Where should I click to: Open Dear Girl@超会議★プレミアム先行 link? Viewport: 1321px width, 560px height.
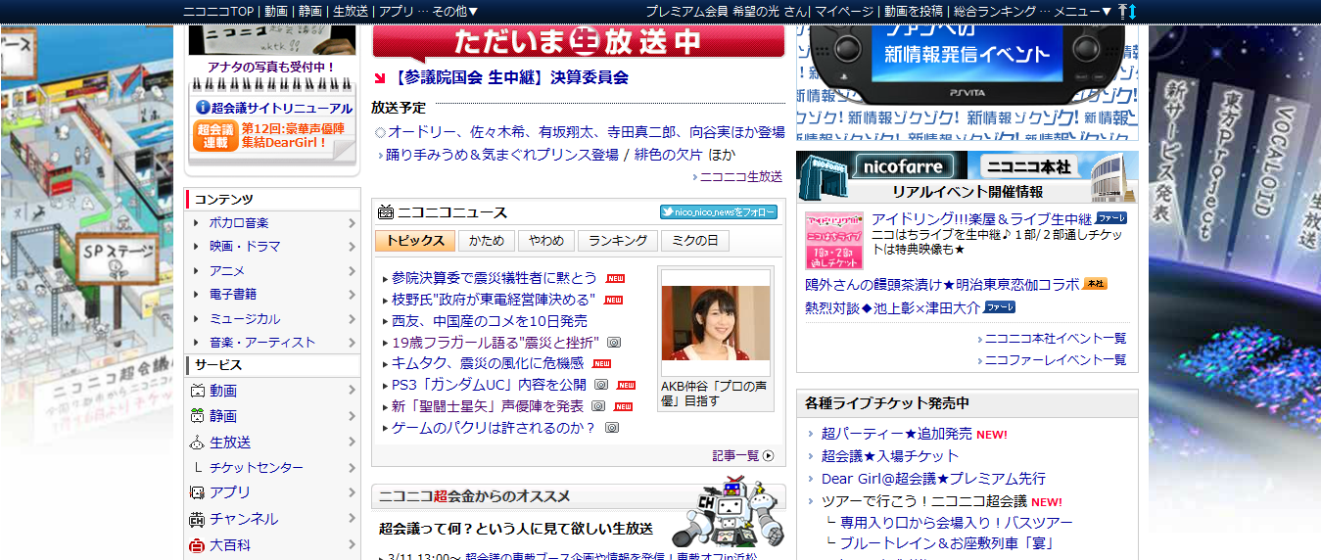click(x=933, y=479)
